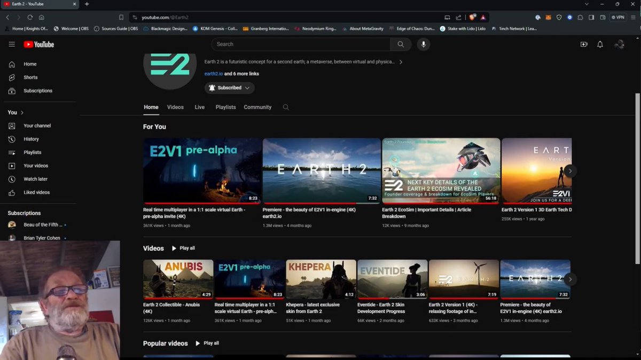641x360 pixels.
Task: Play all in Videos section
Action: tap(183, 248)
